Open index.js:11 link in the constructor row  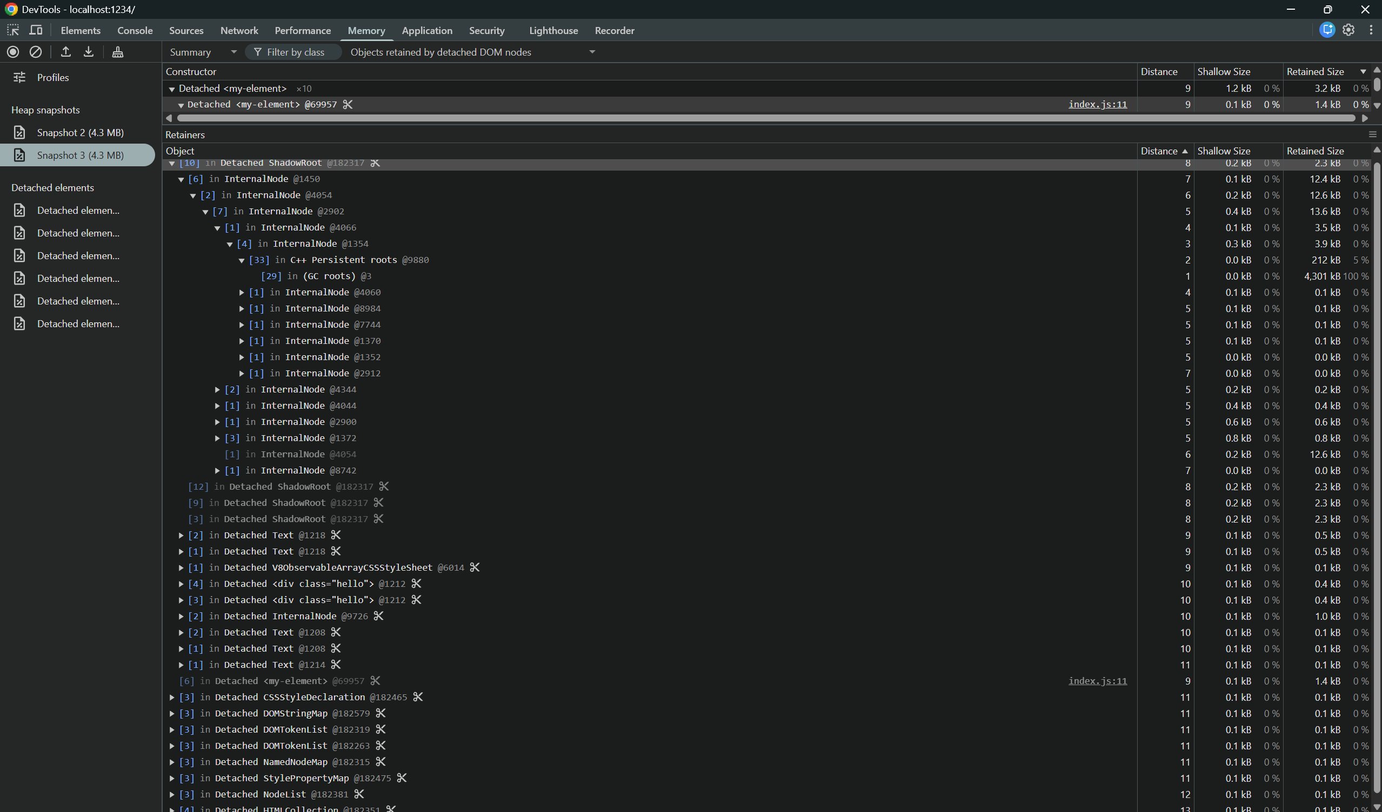(1097, 104)
